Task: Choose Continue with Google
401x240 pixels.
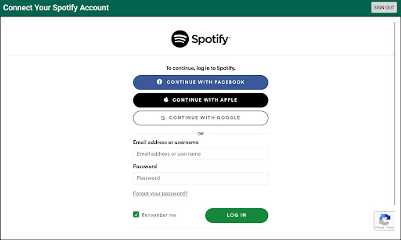Action: (200, 118)
